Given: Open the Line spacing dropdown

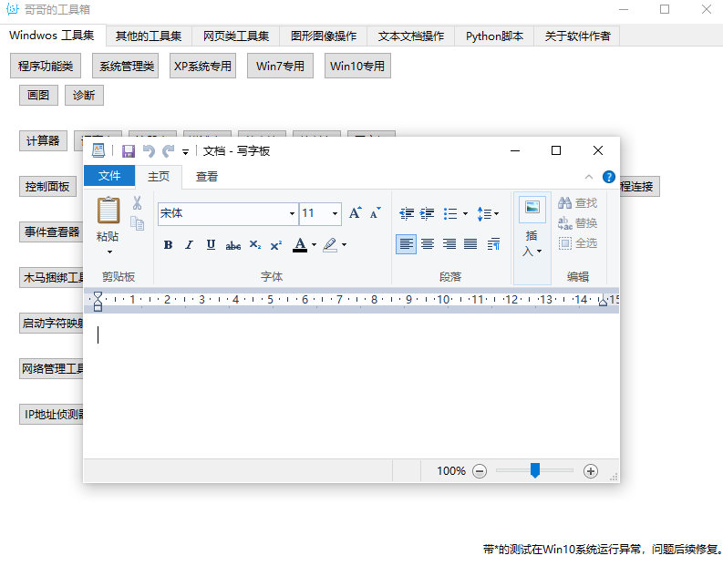Looking at the screenshot, I should (x=488, y=213).
